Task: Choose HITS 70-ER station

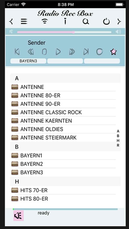Action: pos(65,190)
